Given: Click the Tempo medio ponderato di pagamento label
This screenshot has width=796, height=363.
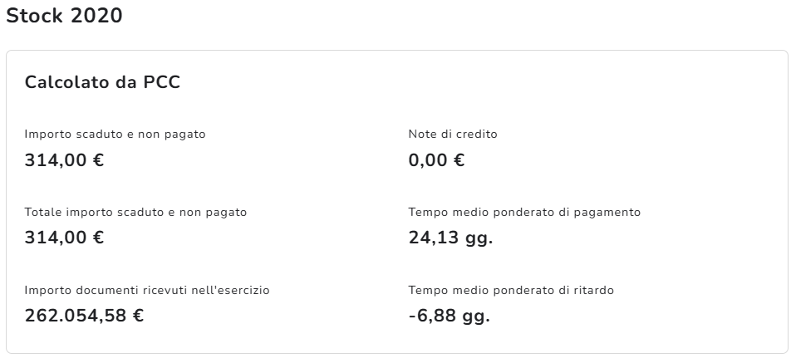Looking at the screenshot, I should [524, 212].
